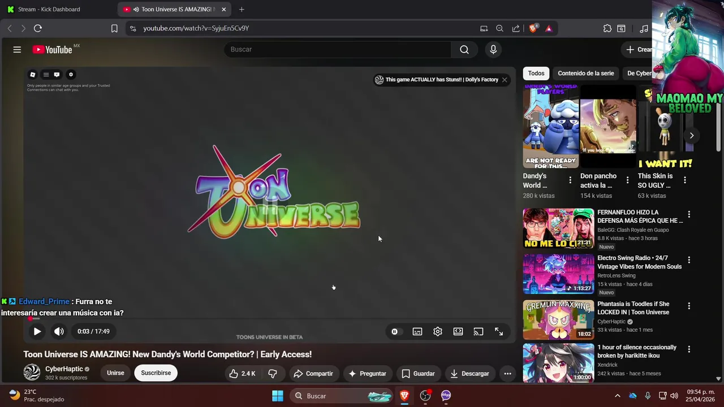This screenshot has height=407, width=724.
Task: Open the player settings gear
Action: click(438, 332)
